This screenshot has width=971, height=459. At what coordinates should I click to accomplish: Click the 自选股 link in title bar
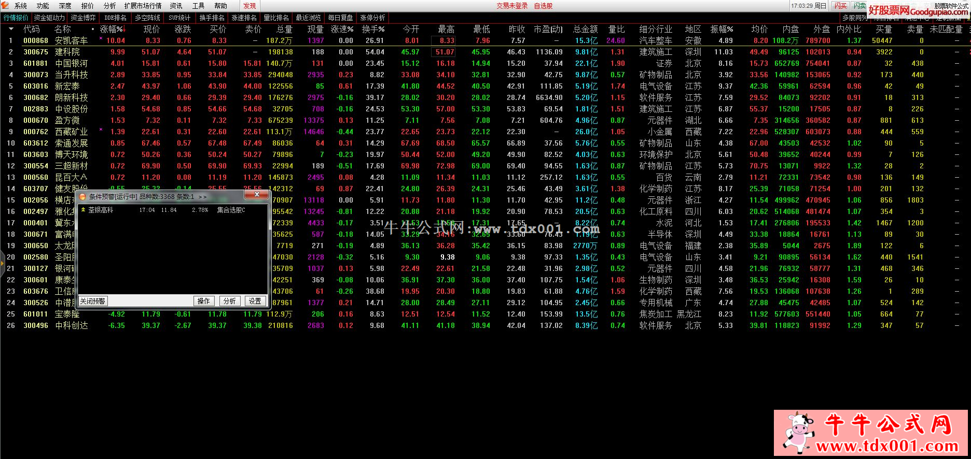point(543,6)
